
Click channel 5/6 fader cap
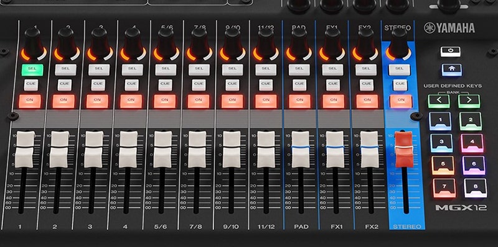coord(162,150)
